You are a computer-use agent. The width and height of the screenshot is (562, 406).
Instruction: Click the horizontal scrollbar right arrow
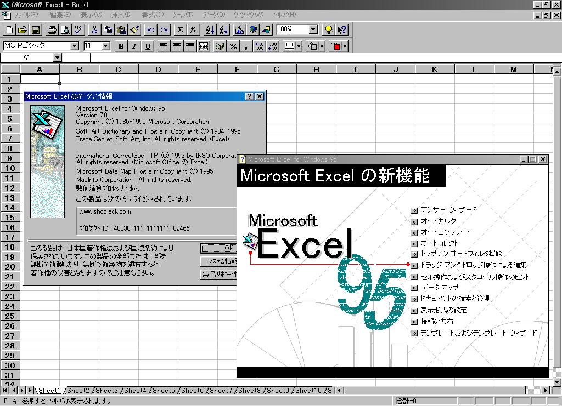pyautogui.click(x=546, y=390)
